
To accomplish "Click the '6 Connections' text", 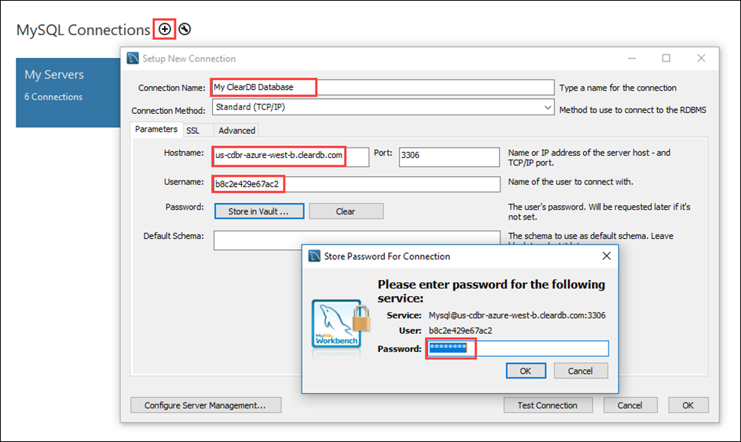I will coord(53,97).
